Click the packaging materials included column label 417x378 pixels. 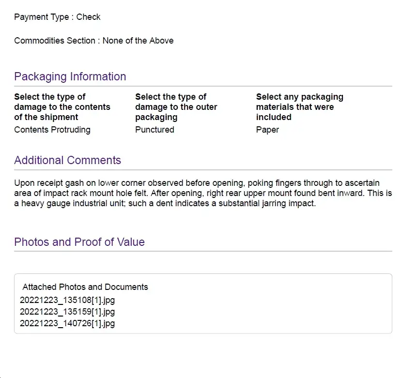coord(299,107)
